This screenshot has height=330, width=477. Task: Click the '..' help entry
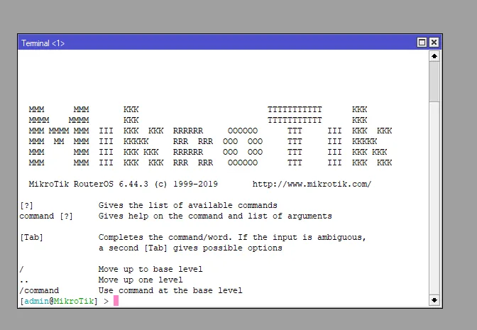[x=24, y=281]
